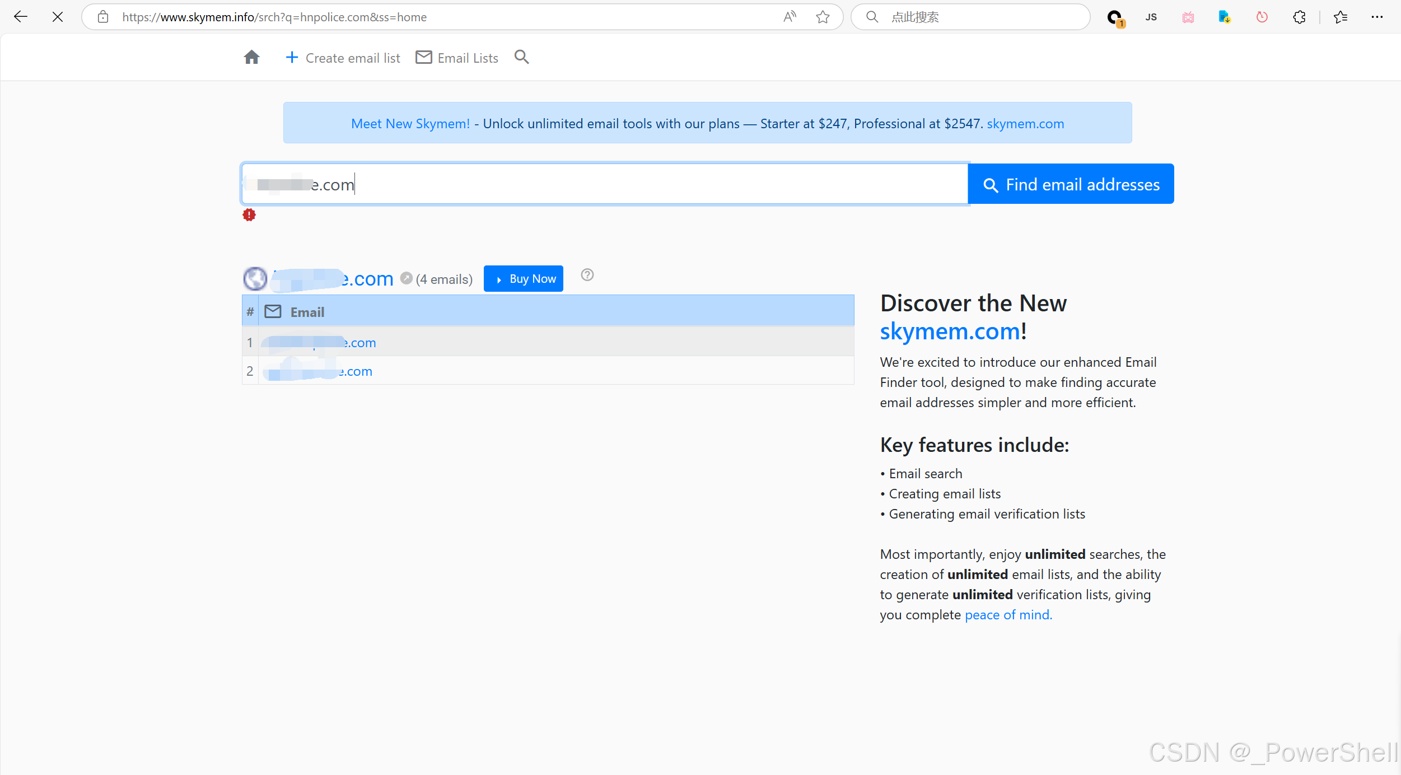Open the Email Lists menu item
1401x775 pixels.
click(x=457, y=58)
